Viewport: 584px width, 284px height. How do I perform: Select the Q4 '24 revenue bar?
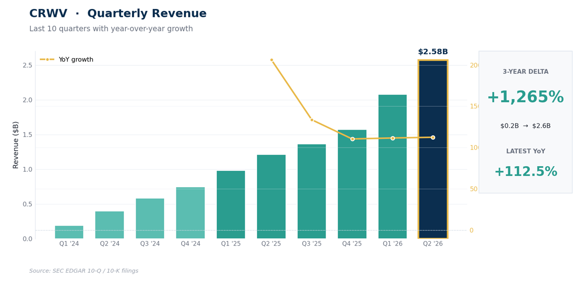point(190,213)
